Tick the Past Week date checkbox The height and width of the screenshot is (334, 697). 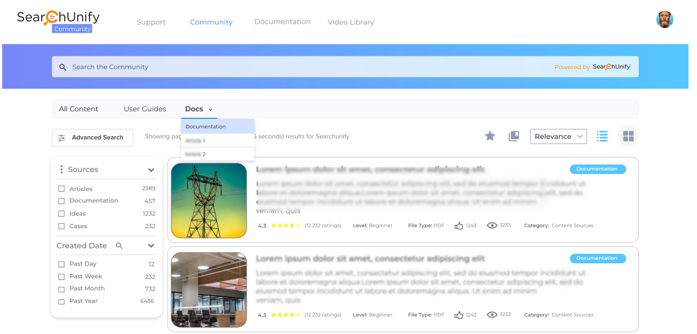pos(62,277)
